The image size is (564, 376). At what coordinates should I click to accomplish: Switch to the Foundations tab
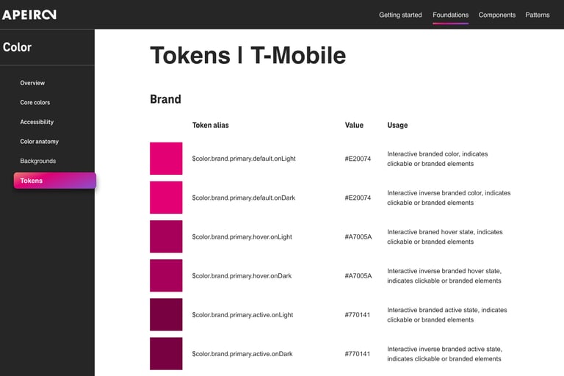[x=450, y=15]
